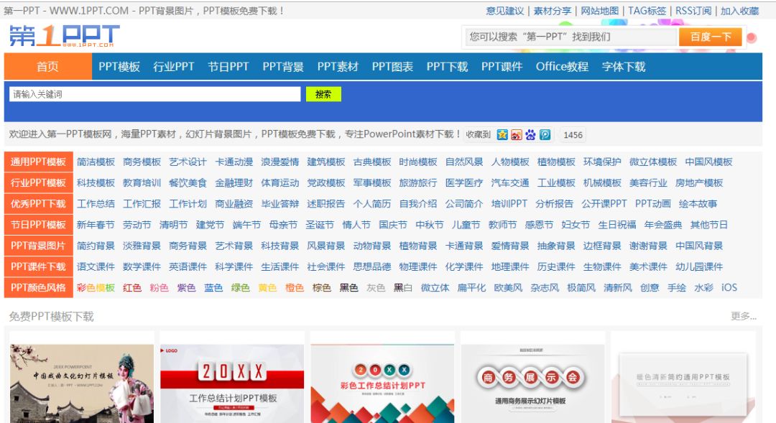Share to Tencent Weibo P icon
The height and width of the screenshot is (423, 776).
pos(545,134)
